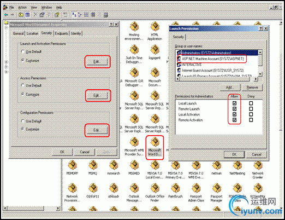Click Remove in Launch Permission dialog
The height and width of the screenshot is (220, 285).
coord(252,88)
